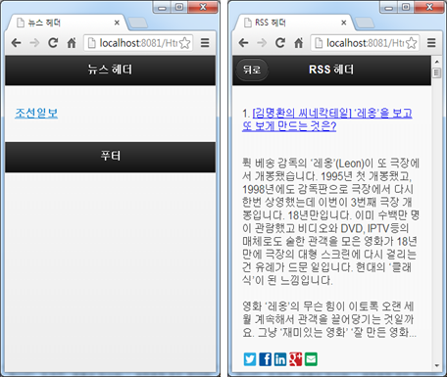The width and height of the screenshot is (447, 377).
Task: Click the 뒤로 back button
Action: point(252,70)
